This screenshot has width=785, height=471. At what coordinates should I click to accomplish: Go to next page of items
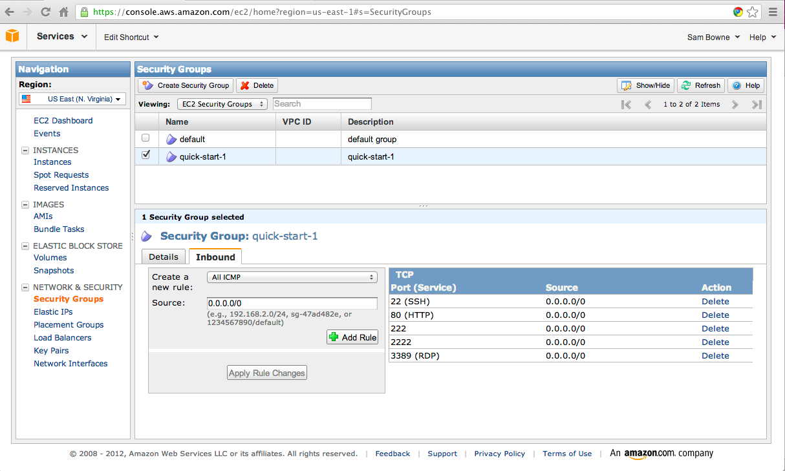[x=735, y=104]
